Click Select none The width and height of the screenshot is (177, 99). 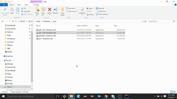point(101,11)
